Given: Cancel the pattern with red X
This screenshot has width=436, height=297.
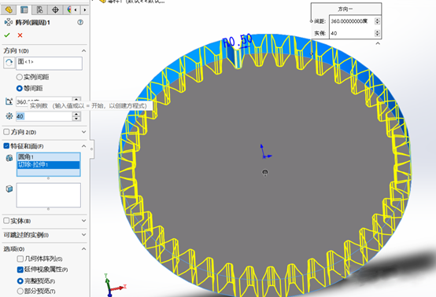Looking at the screenshot, I should pyautogui.click(x=20, y=35).
